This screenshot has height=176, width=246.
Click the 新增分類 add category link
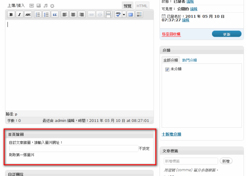(171, 134)
